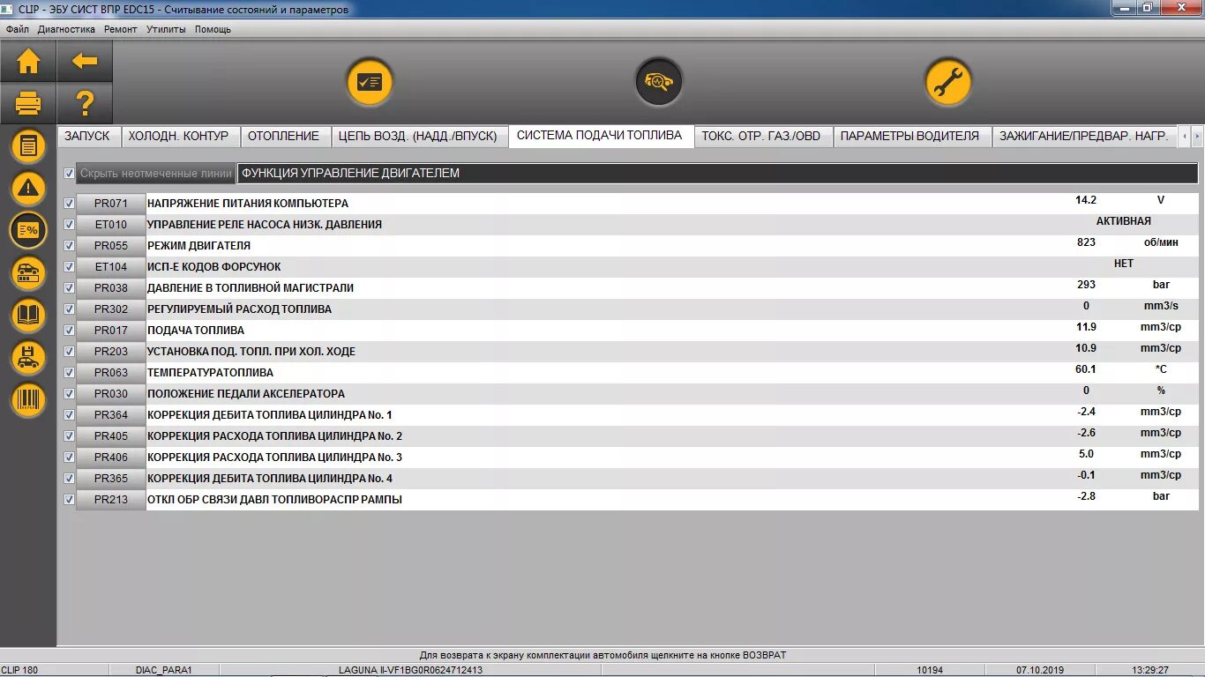Click the PR055 parameter button
Viewport: 1205px width, 677px height.
coord(111,246)
